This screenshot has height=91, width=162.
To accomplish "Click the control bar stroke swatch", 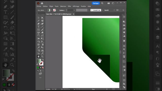I will click(x=54, y=10).
